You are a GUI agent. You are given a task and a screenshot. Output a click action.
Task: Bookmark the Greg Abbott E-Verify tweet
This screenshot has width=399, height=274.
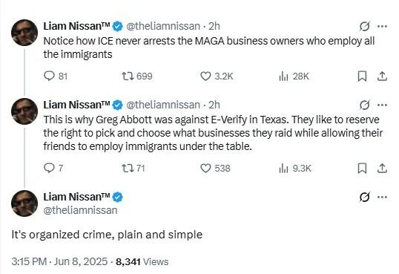pyautogui.click(x=362, y=169)
